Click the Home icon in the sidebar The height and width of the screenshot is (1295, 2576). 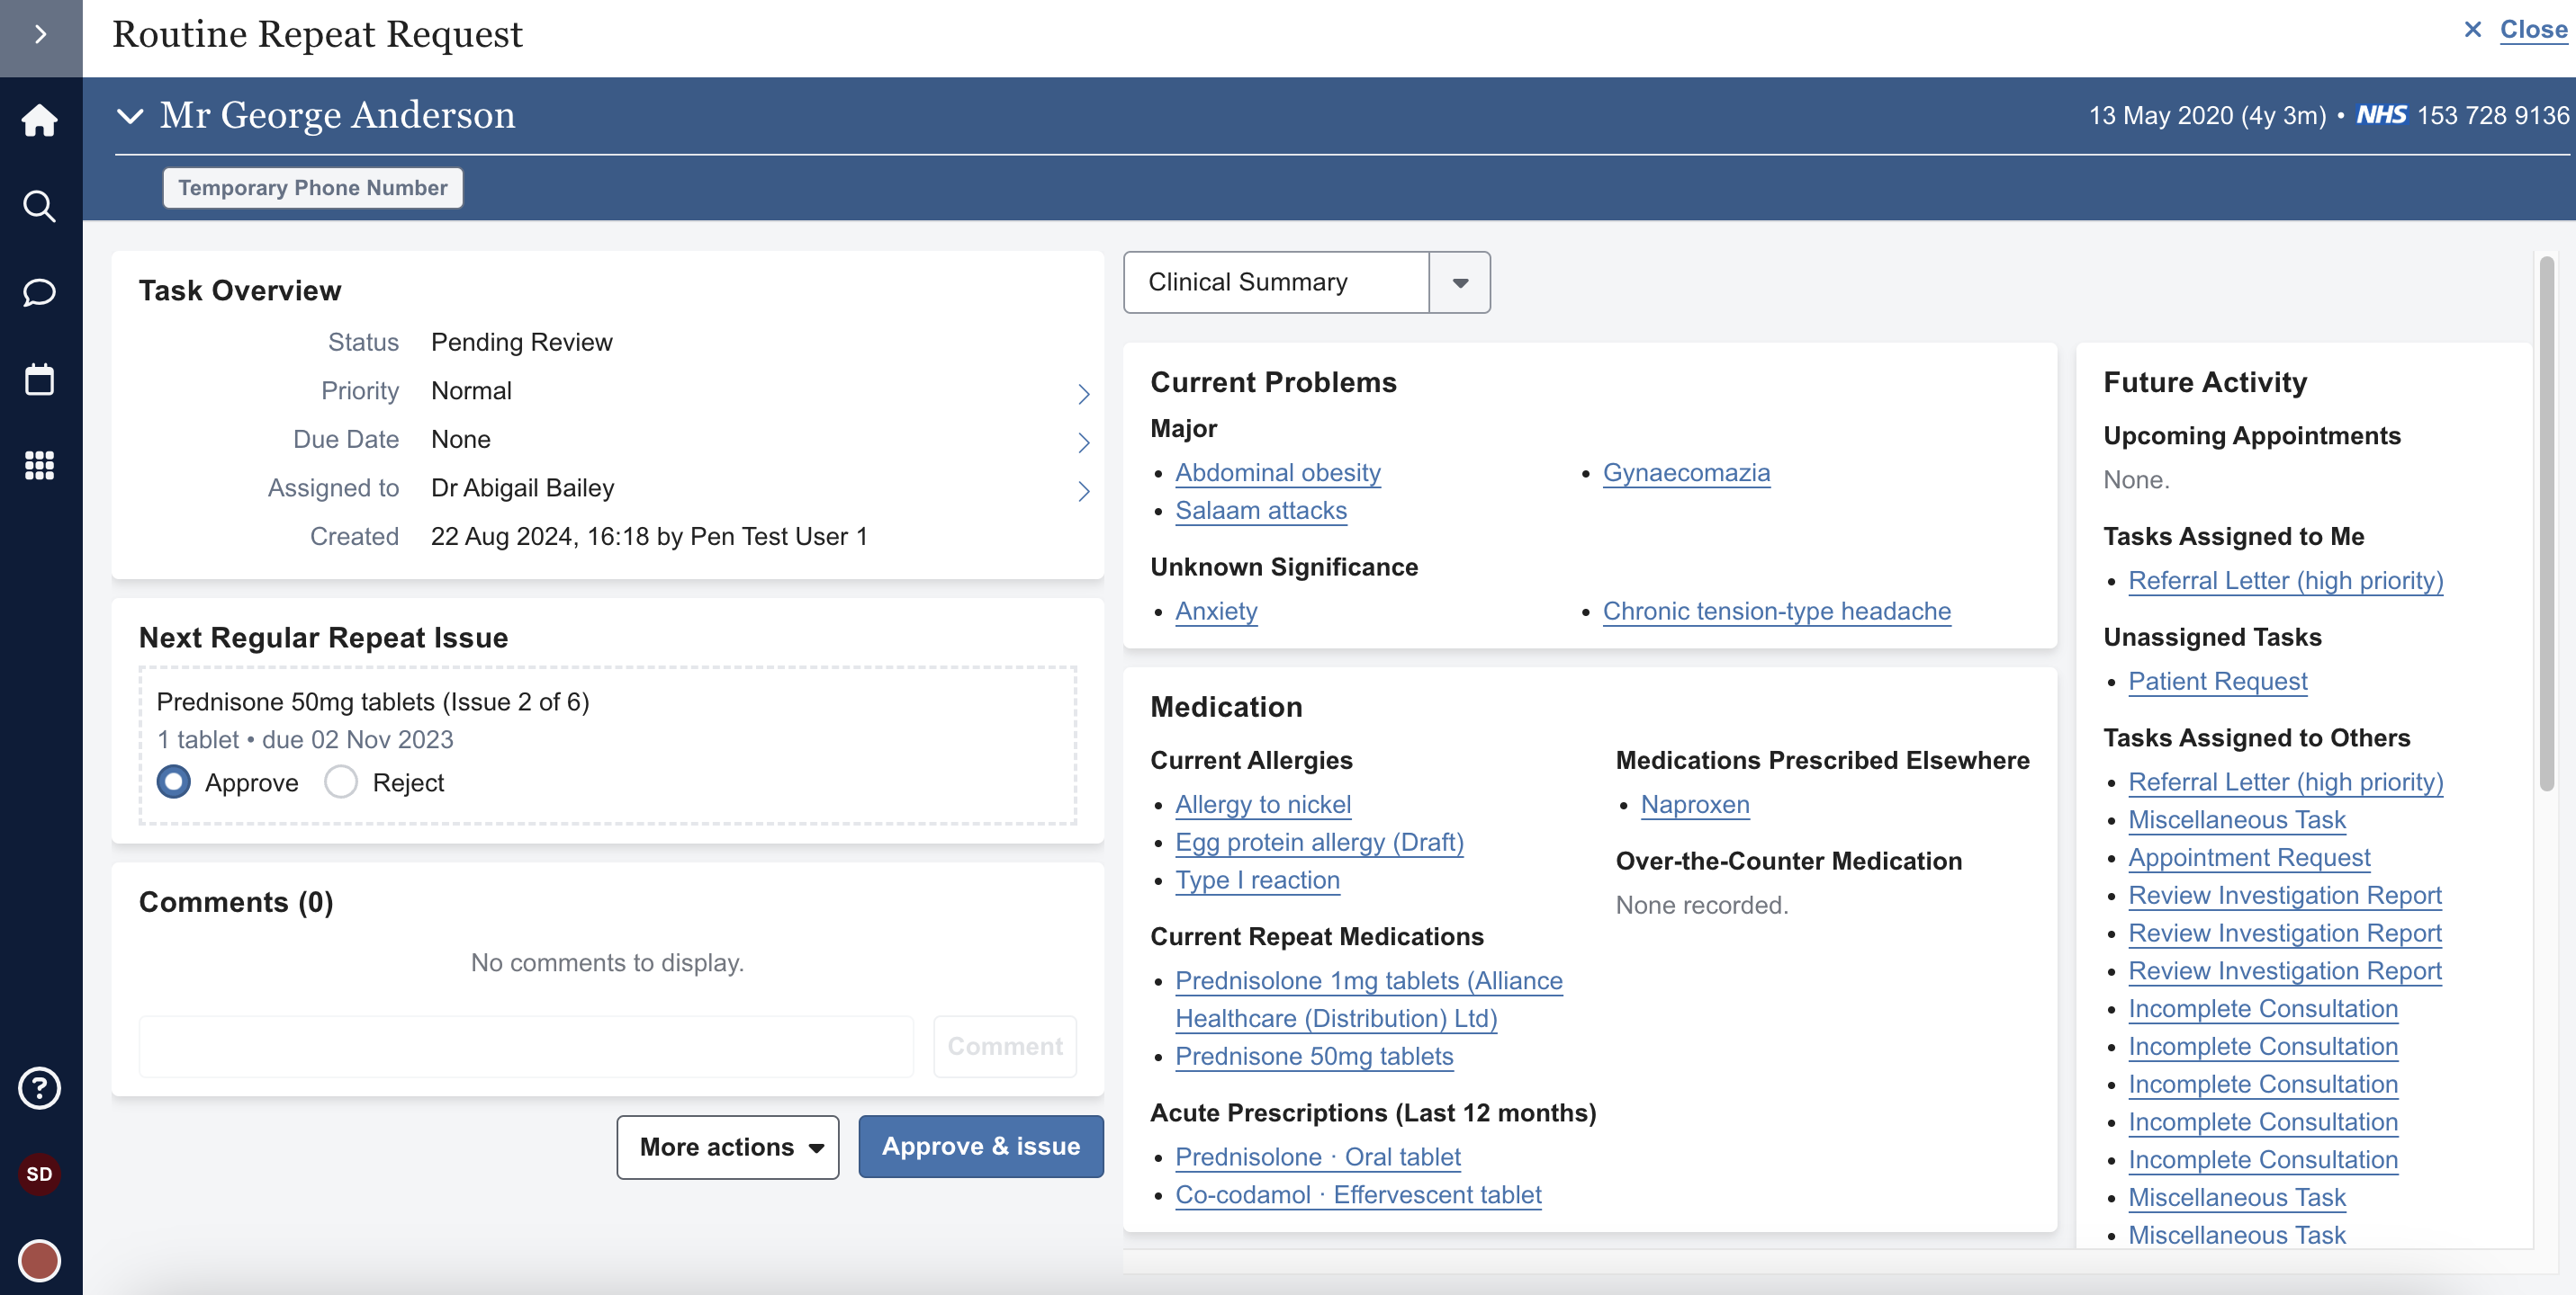click(40, 120)
